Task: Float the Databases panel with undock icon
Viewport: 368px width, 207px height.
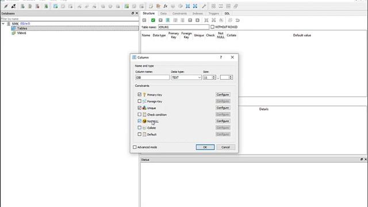Action: [x=133, y=13]
